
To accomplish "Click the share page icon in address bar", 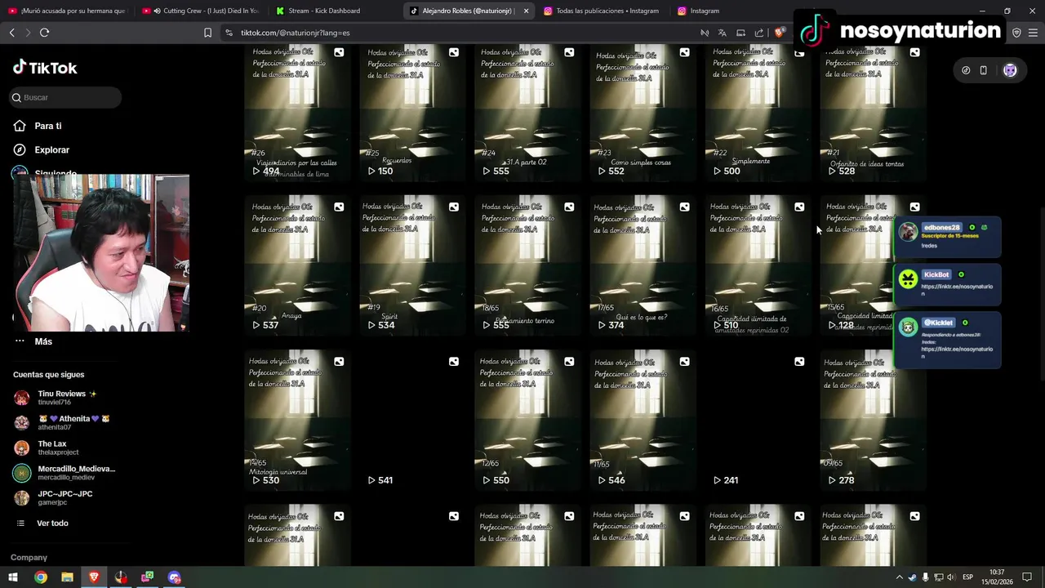I will coord(759,33).
